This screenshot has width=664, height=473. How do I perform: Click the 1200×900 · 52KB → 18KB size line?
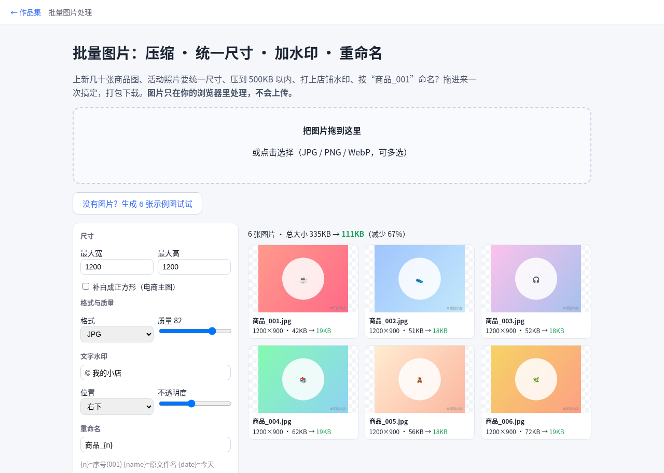(x=524, y=331)
